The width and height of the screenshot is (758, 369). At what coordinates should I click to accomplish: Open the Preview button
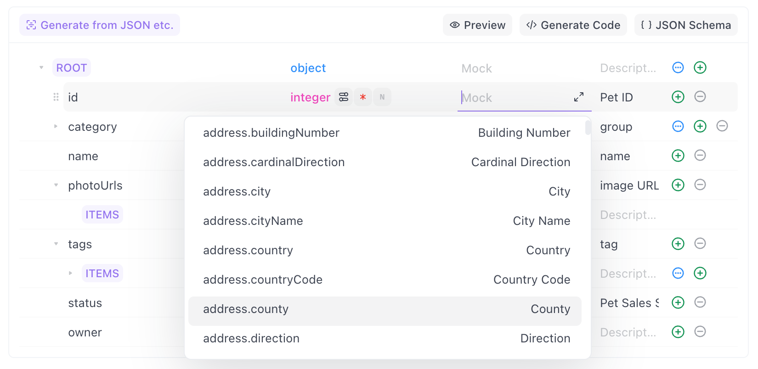[477, 25]
